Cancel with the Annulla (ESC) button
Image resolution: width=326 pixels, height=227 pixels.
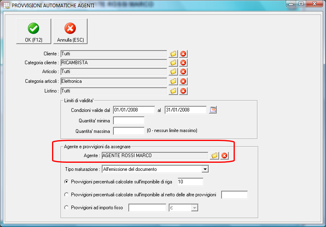point(71,32)
